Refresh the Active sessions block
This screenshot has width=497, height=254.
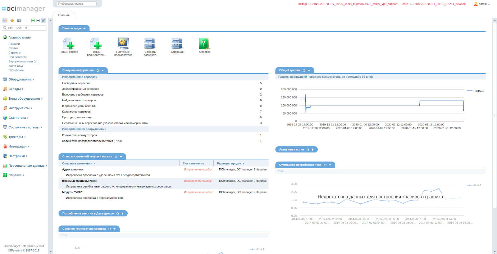(x=308, y=150)
